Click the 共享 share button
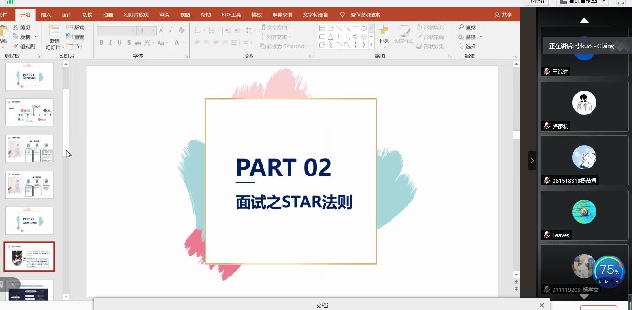The height and width of the screenshot is (310, 632). pyautogui.click(x=503, y=15)
